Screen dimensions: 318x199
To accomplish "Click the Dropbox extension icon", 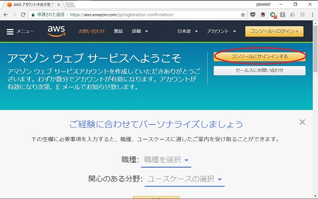I will click(303, 14).
